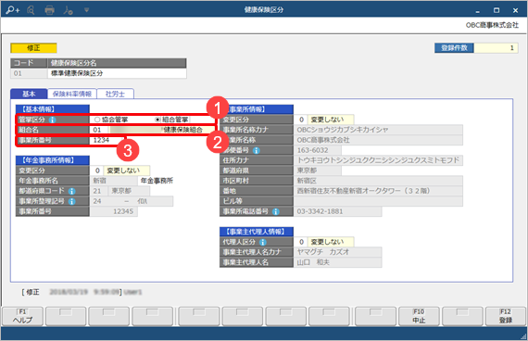This screenshot has width=528, height=341.
Task: Click the 事業所名称カナ field
Action: [378, 130]
